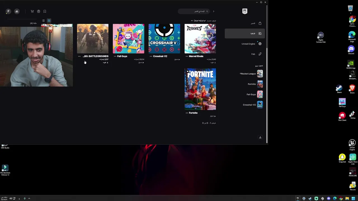Open the Wondershare Filmora 13 desktop icon
Image resolution: width=358 pixels, height=201 pixels.
(5, 170)
